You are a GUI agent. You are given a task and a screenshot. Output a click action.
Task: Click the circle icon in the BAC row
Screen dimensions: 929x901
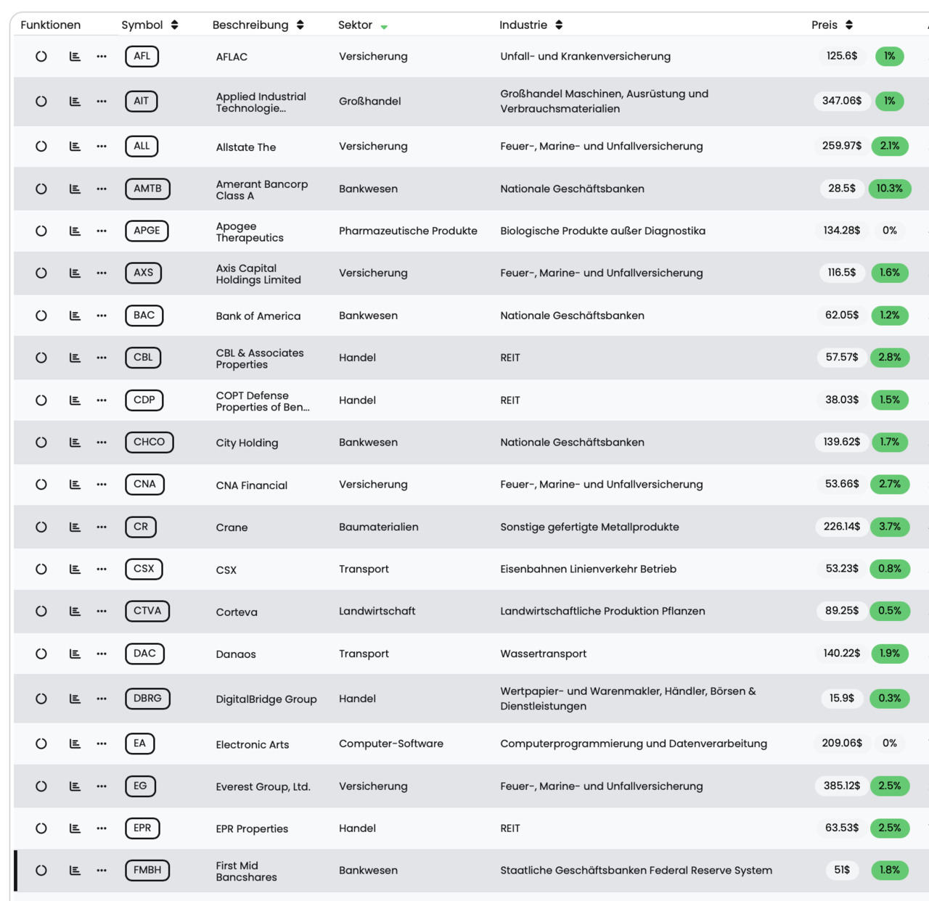41,316
